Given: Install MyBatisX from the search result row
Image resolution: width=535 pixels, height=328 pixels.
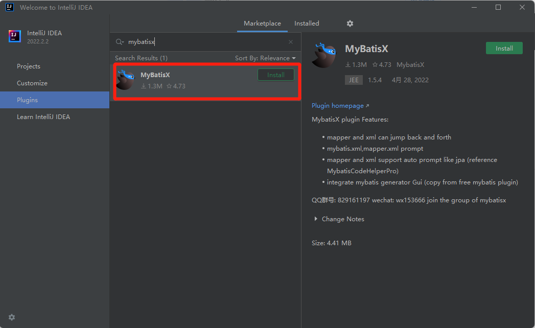Looking at the screenshot, I should (x=276, y=75).
